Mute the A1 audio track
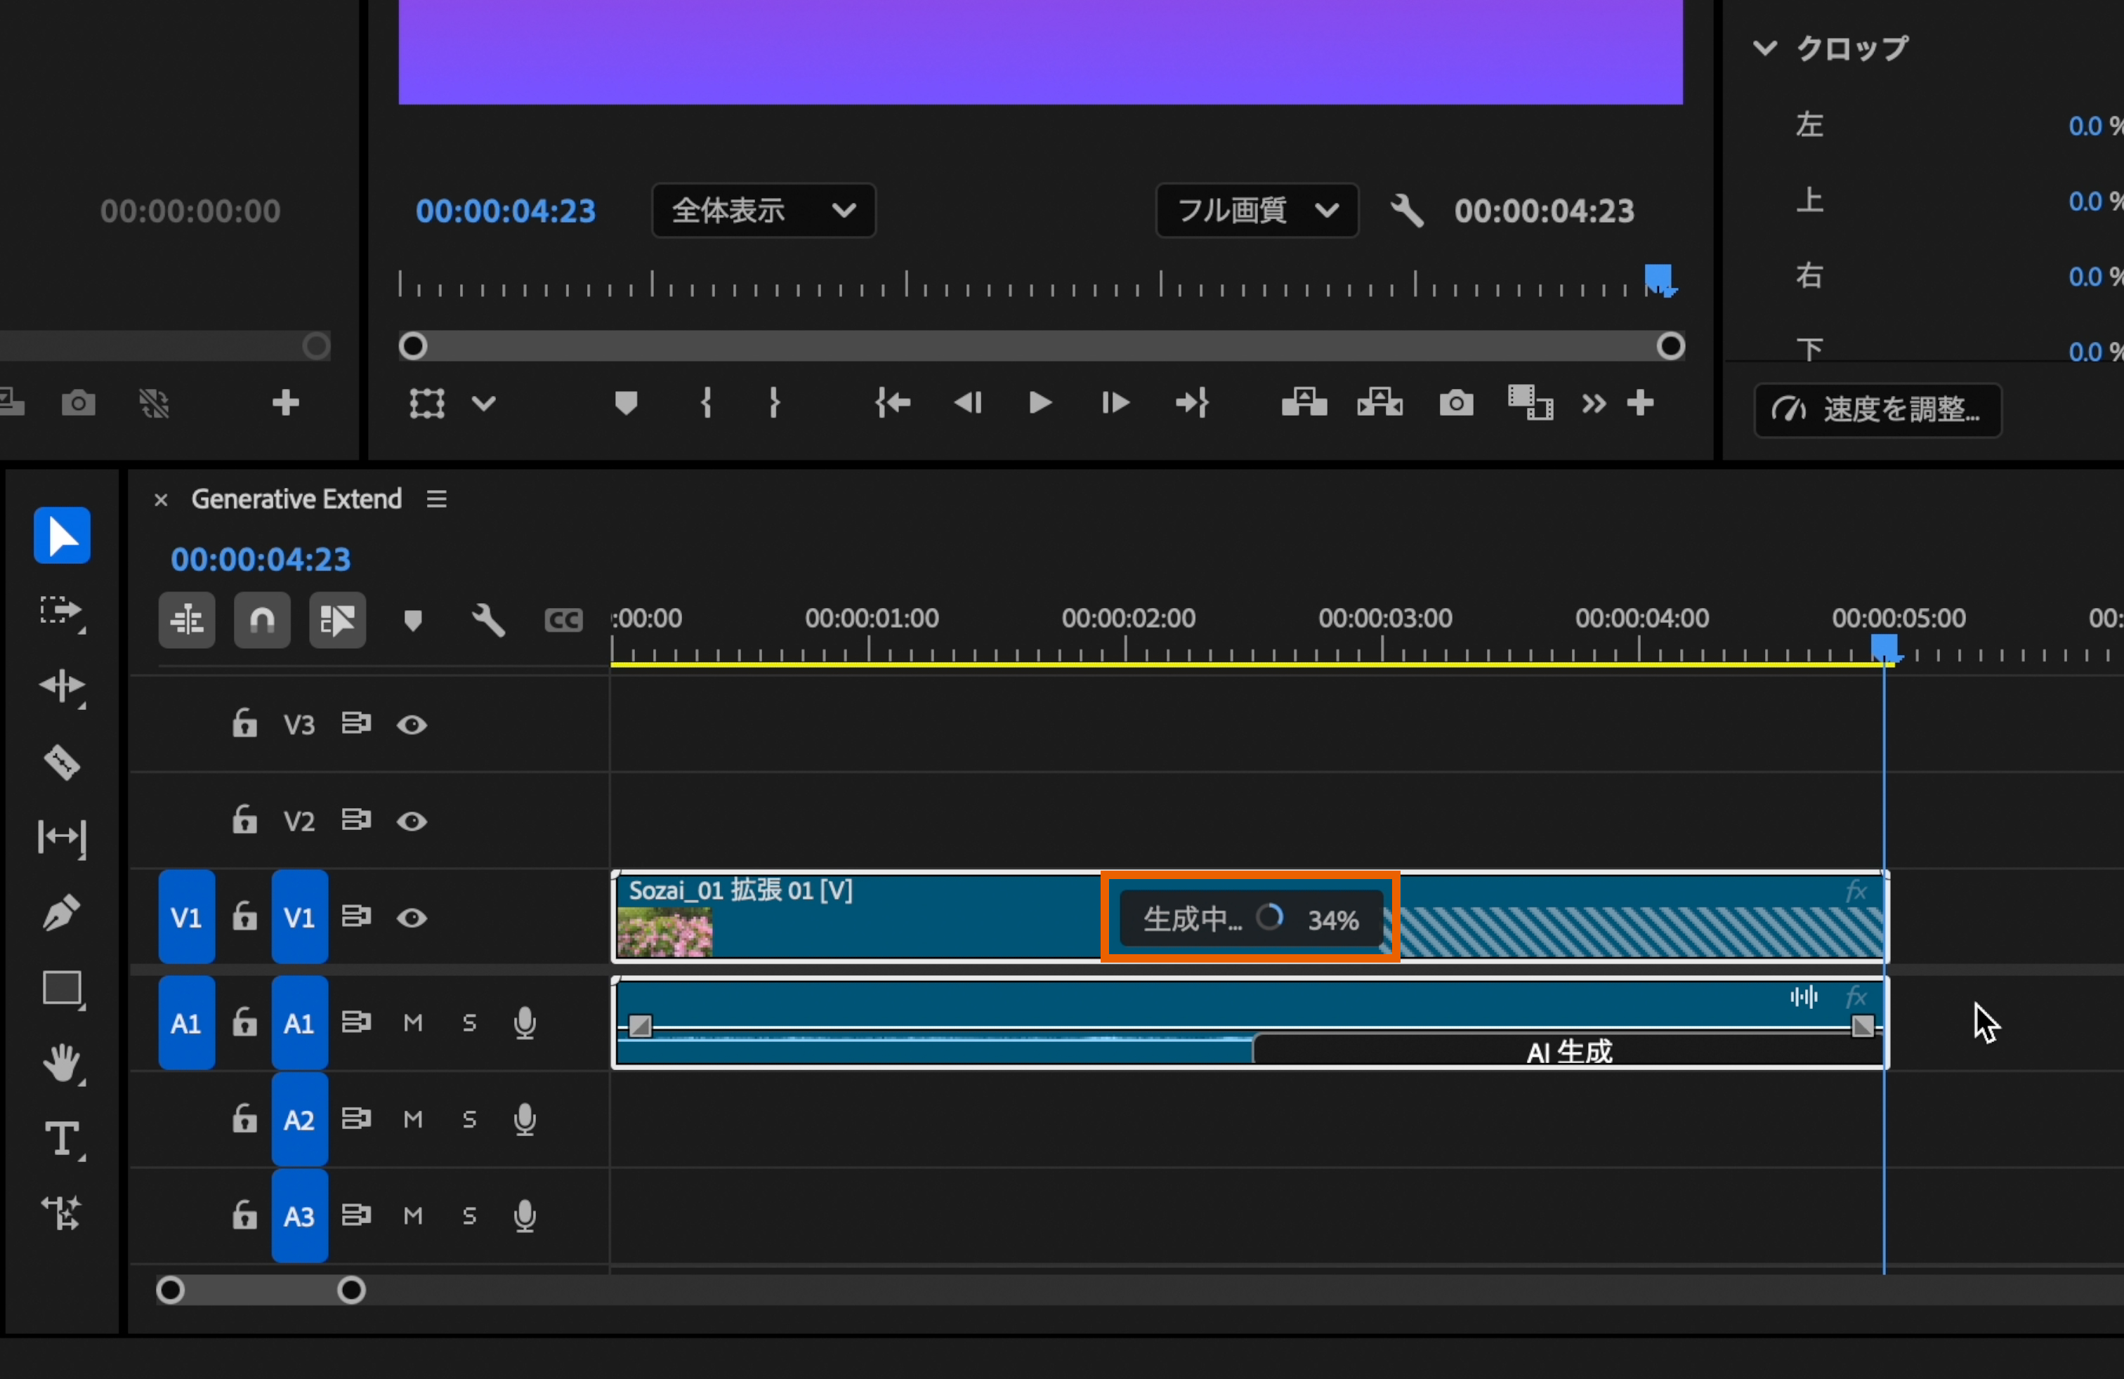The height and width of the screenshot is (1379, 2124). [412, 1023]
